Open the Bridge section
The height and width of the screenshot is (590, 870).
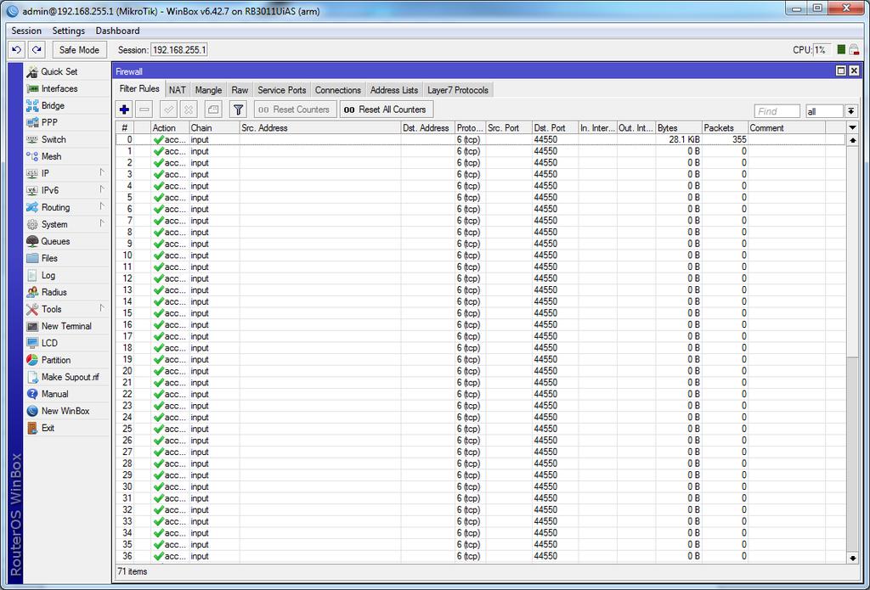53,105
